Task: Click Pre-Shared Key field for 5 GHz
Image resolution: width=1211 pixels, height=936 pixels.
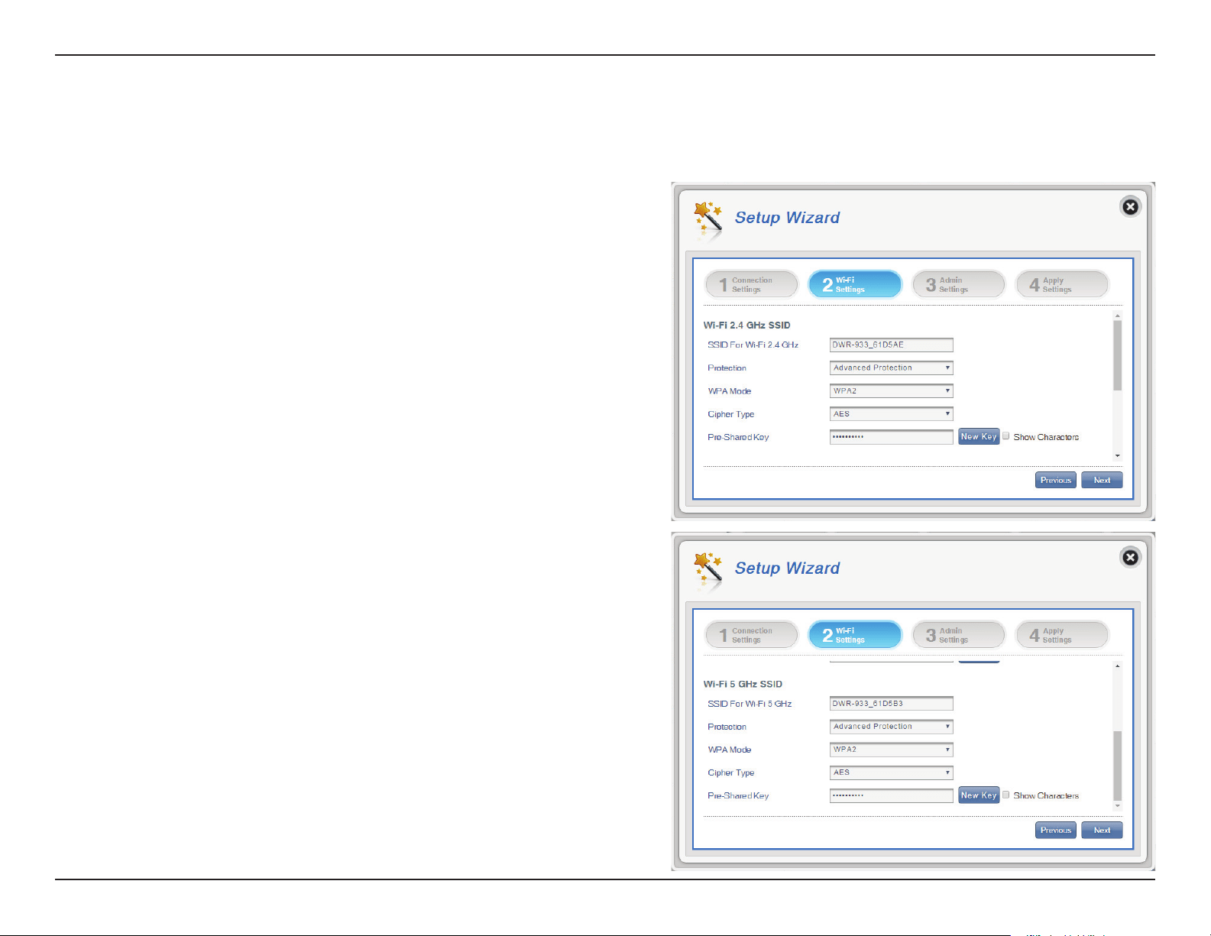Action: (891, 795)
